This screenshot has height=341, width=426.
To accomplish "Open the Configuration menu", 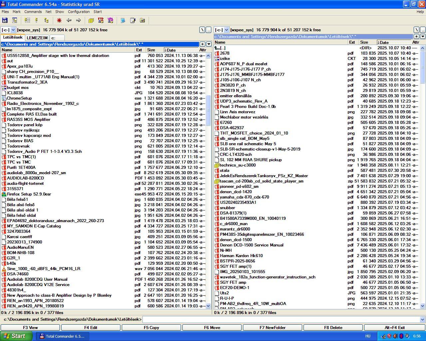I will (79, 12).
